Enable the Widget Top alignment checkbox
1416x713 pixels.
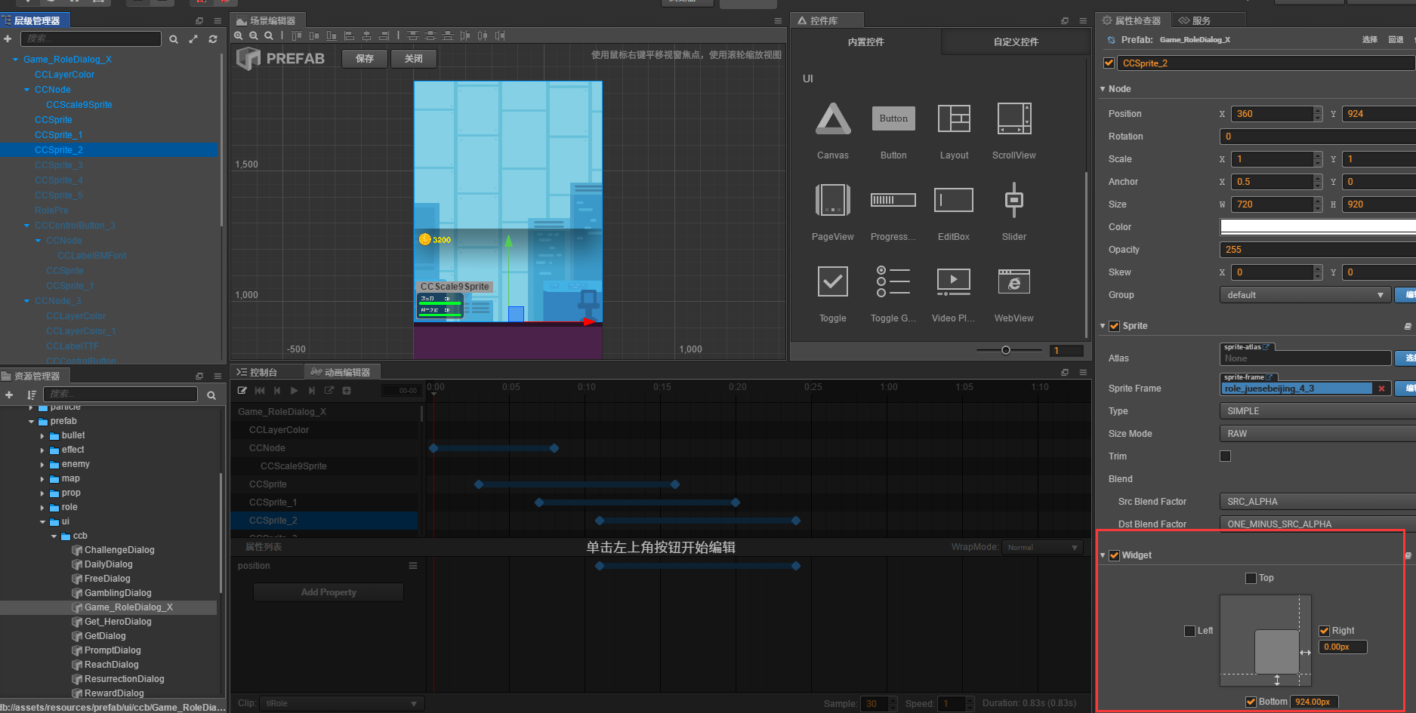pos(1251,578)
